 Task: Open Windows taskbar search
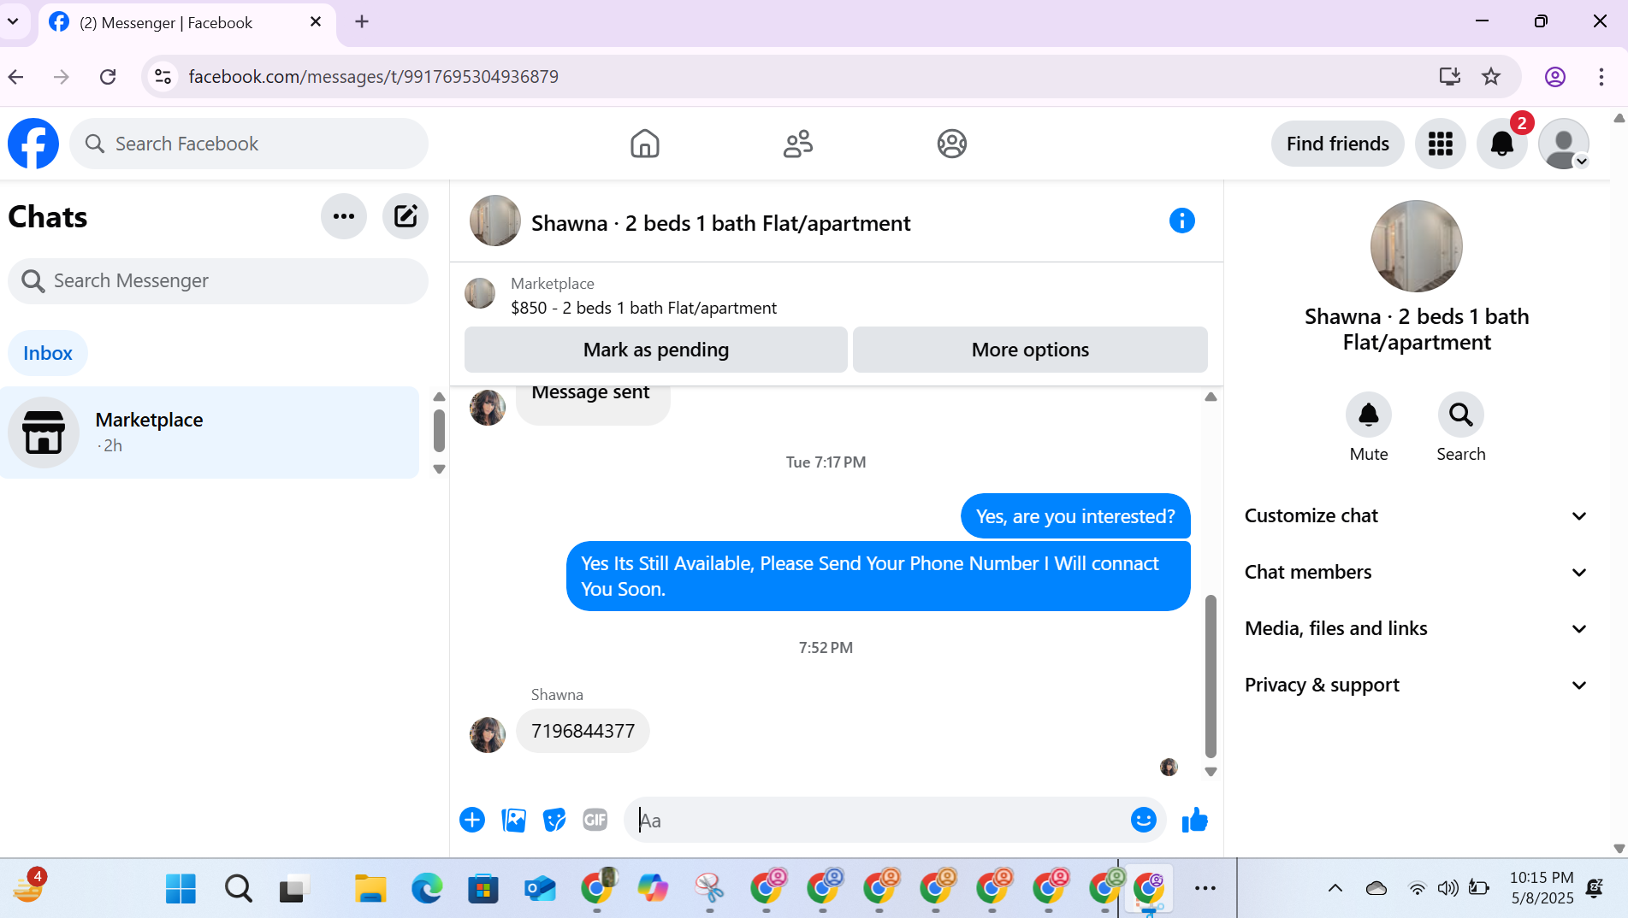[x=238, y=888]
